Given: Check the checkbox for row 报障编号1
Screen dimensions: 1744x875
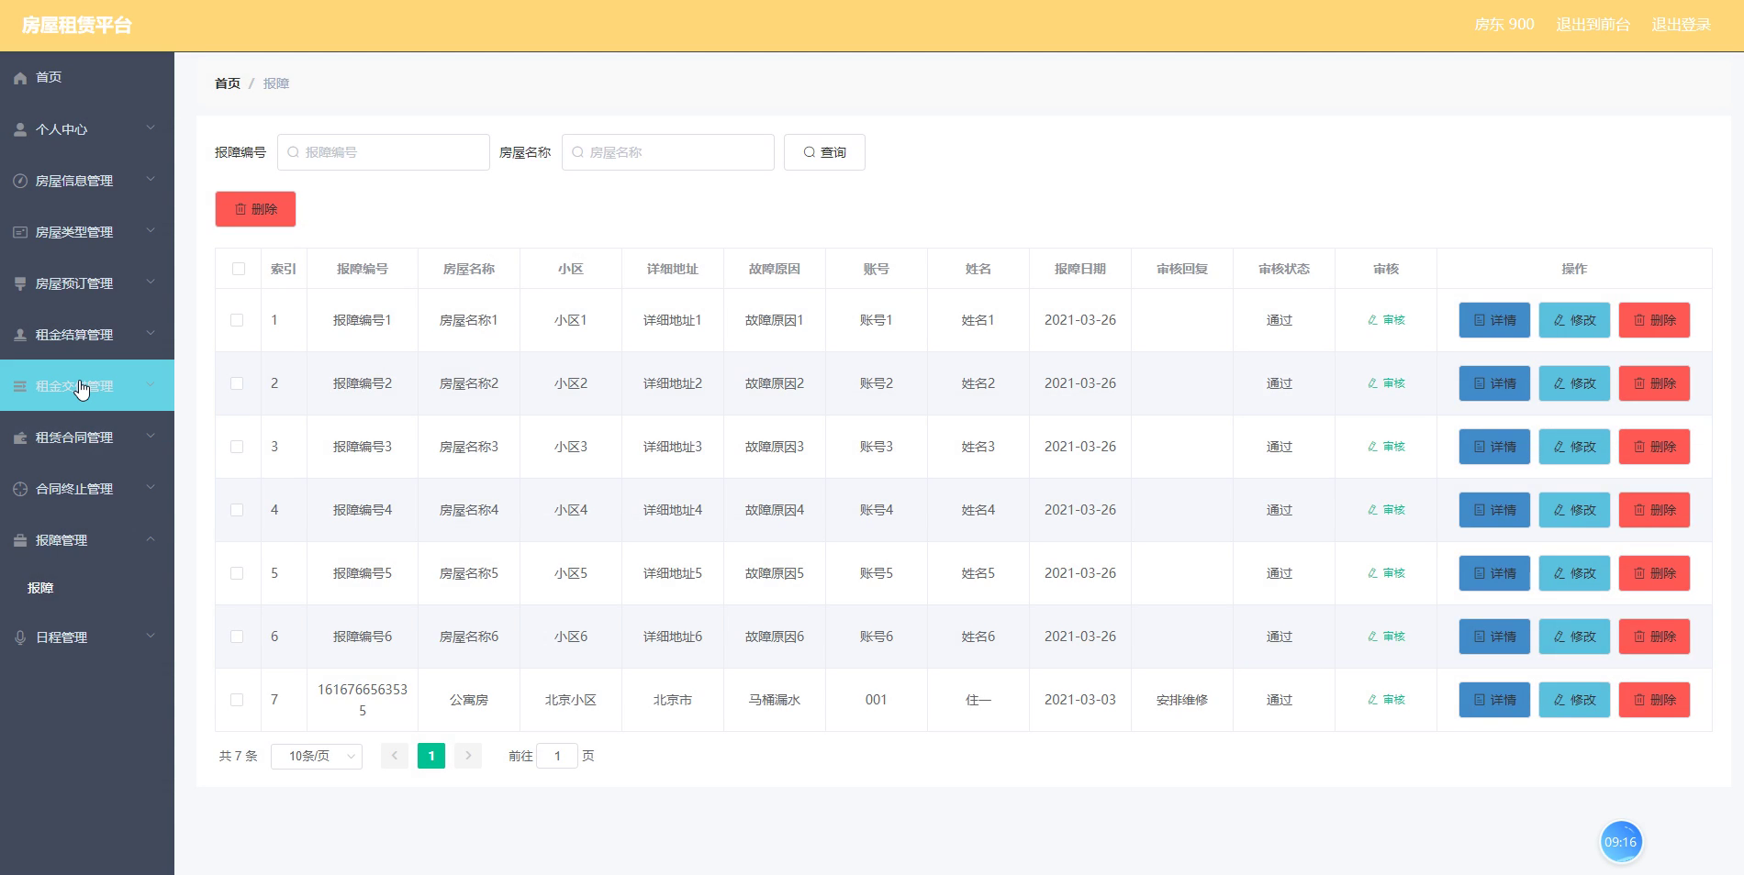Looking at the screenshot, I should (237, 320).
